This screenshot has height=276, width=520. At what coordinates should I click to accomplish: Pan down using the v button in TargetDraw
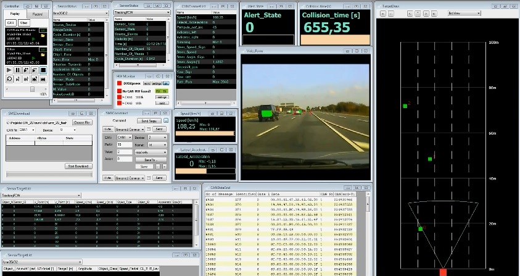tap(434, 14)
